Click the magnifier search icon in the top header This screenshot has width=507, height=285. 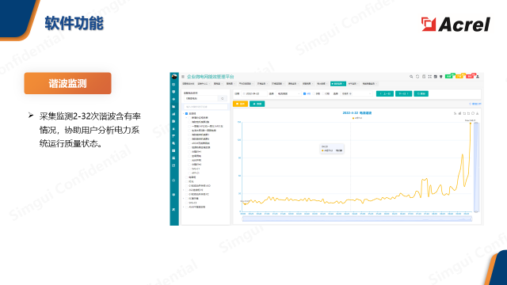coord(411,77)
